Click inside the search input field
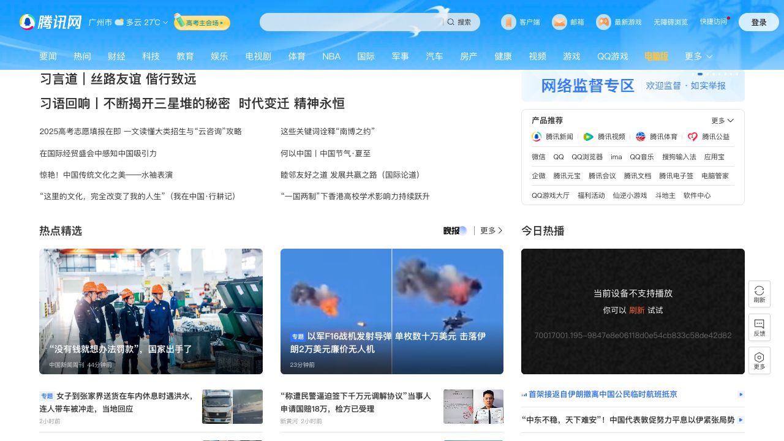 click(x=349, y=22)
